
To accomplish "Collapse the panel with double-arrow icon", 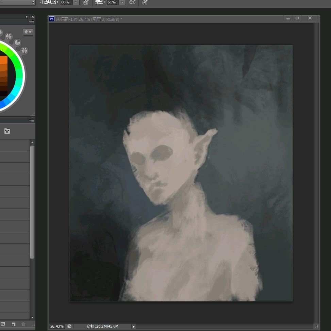I will (27, 17).
